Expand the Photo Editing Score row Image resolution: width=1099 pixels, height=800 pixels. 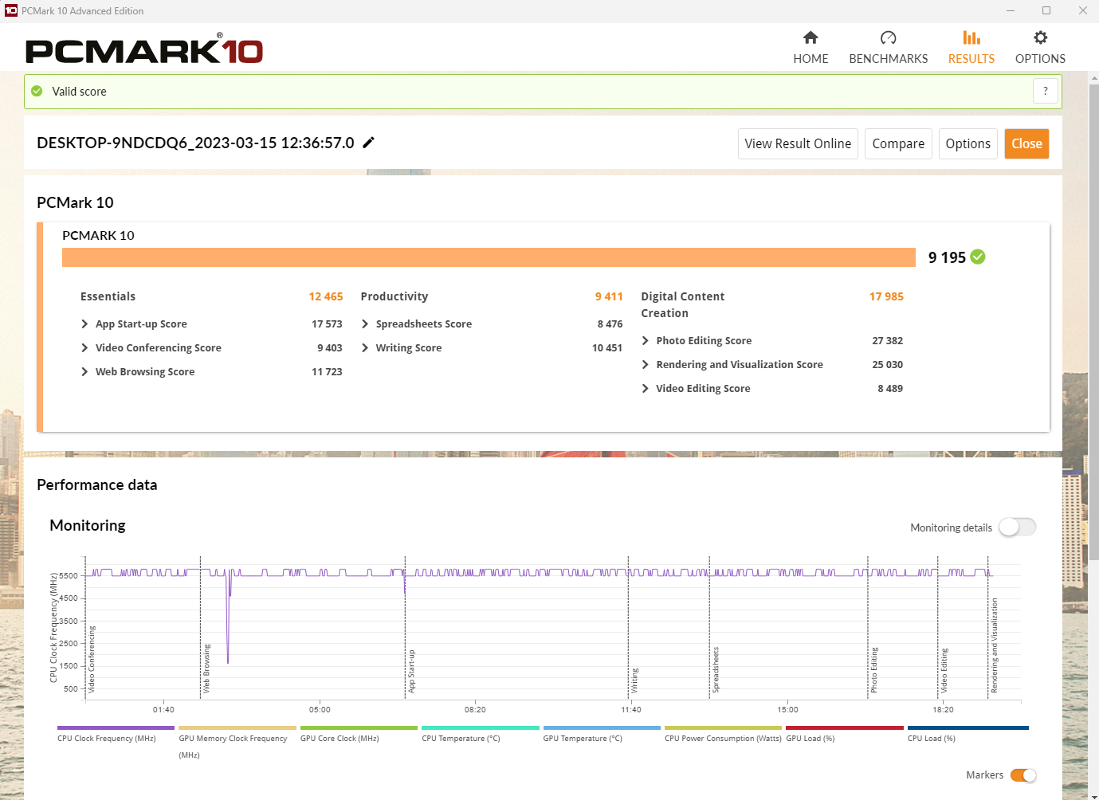[x=646, y=341]
